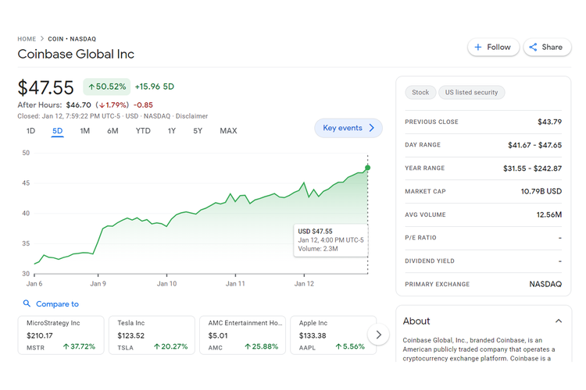Switch chart to 1D range
586x390 pixels.
[x=30, y=131]
